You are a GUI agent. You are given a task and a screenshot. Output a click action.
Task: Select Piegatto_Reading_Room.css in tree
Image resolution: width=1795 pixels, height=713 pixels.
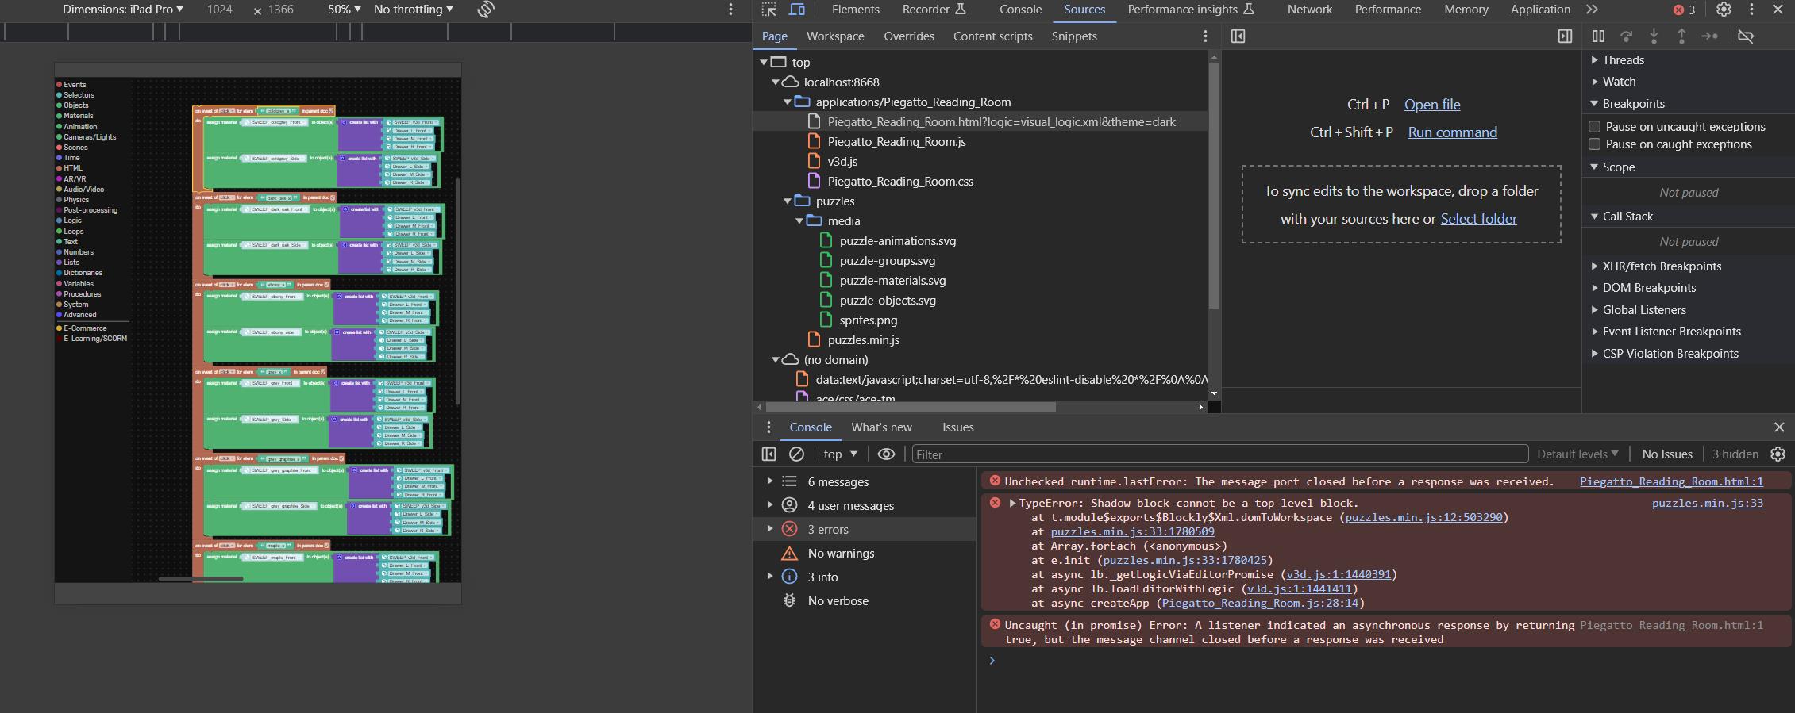tap(900, 182)
